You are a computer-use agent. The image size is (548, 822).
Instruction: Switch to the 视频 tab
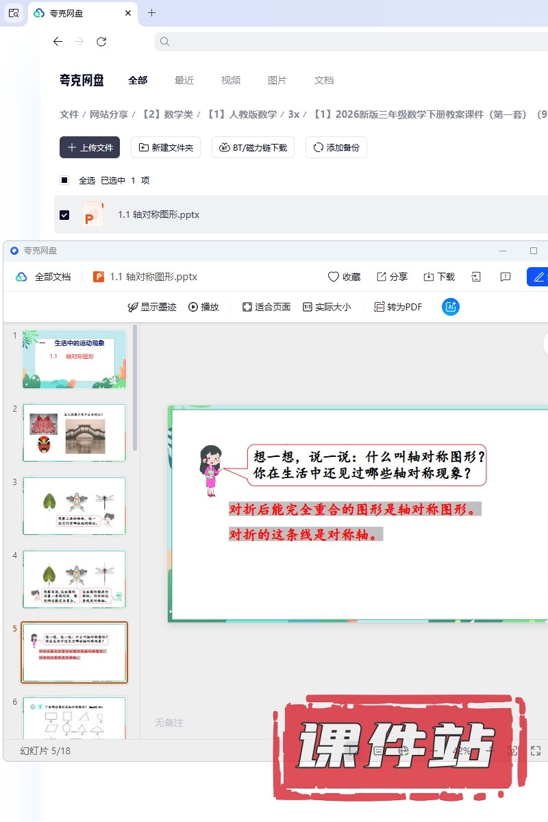click(231, 80)
